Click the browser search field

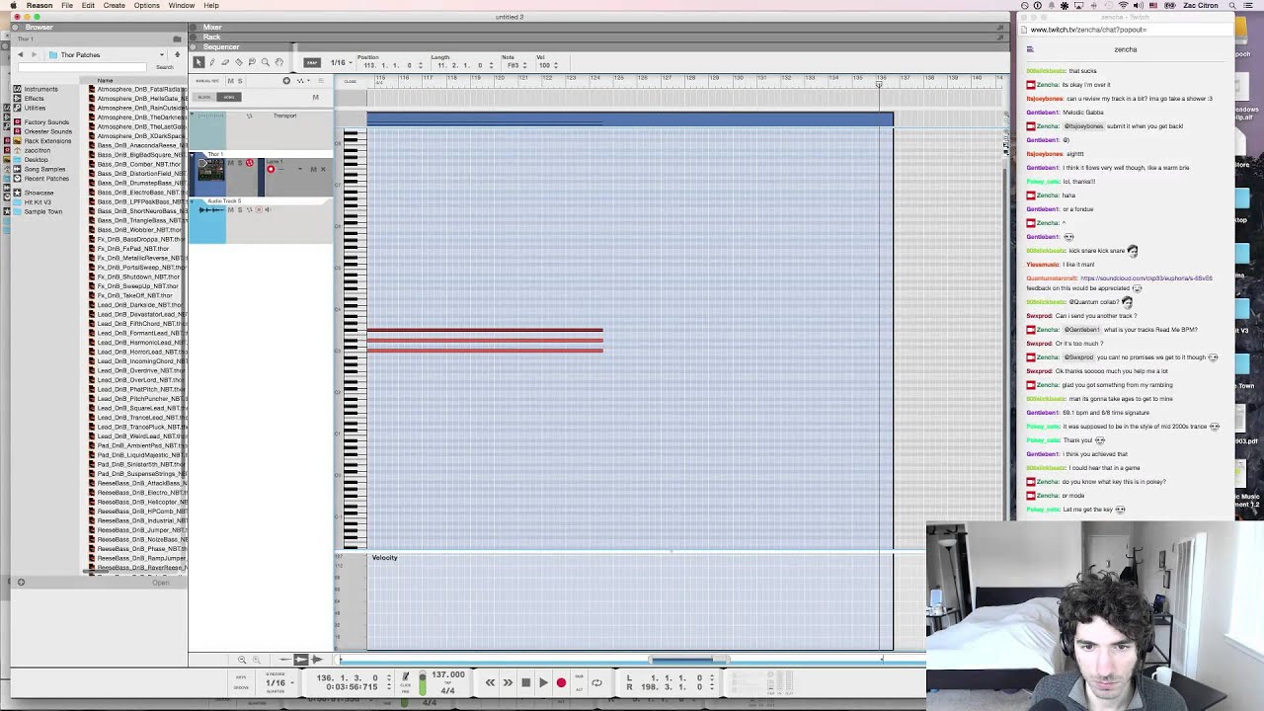(80, 67)
